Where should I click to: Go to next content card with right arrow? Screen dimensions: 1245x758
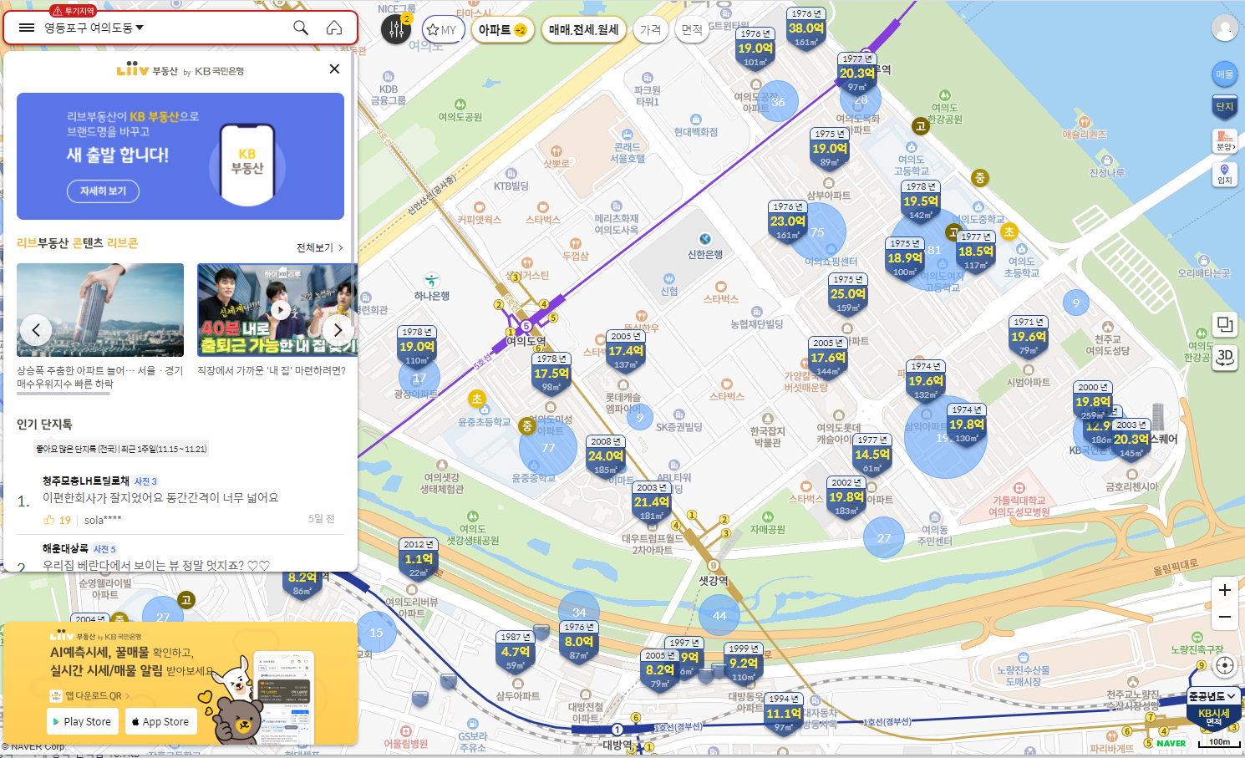[338, 330]
